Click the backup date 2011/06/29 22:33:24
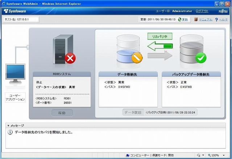This screenshot has width=232, height=159. point(181,113)
